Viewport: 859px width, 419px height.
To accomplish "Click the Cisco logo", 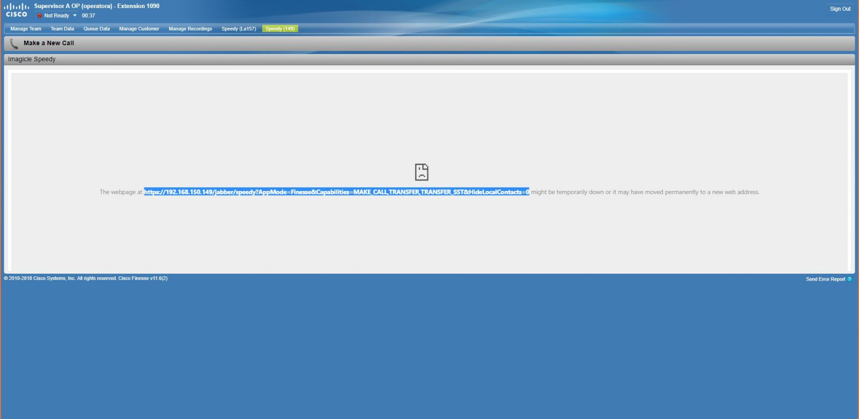I will 16,10.
